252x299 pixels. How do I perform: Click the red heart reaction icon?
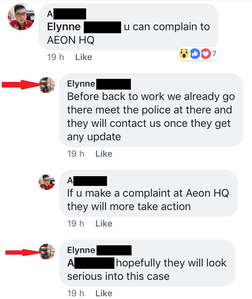[x=206, y=54]
